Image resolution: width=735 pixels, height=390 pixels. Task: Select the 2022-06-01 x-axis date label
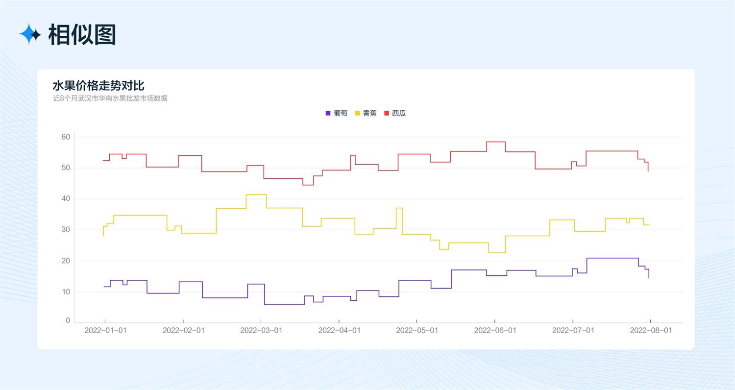click(495, 330)
